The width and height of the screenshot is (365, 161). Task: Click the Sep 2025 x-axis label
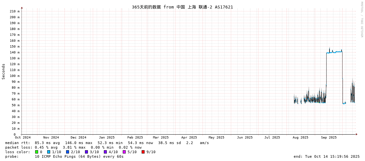pos(329,138)
